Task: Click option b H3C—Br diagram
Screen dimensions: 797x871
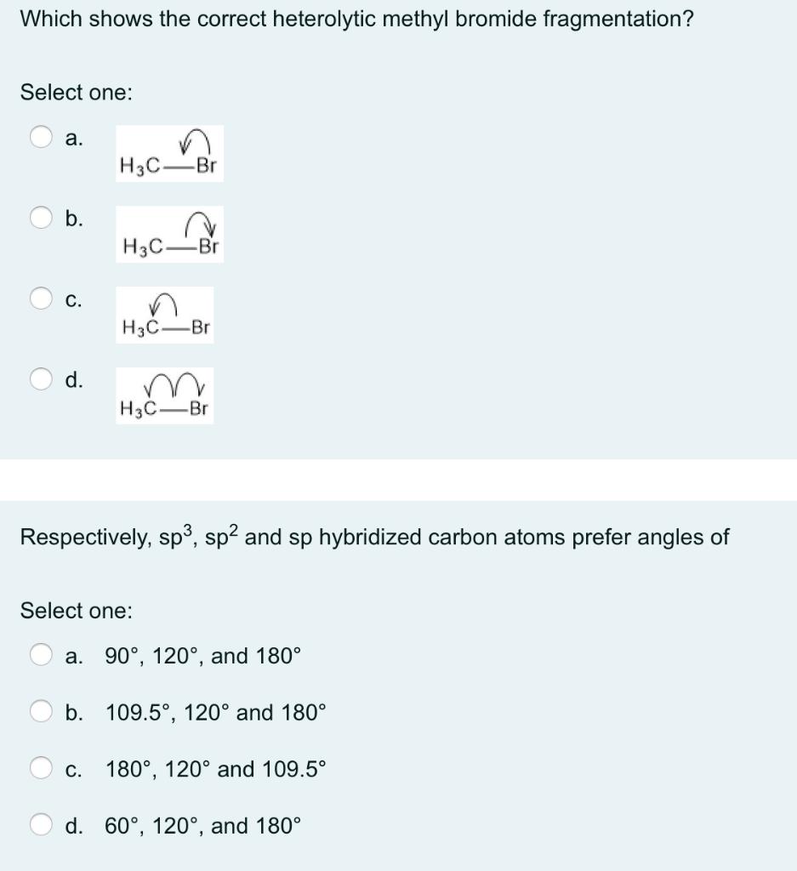Action: (172, 236)
